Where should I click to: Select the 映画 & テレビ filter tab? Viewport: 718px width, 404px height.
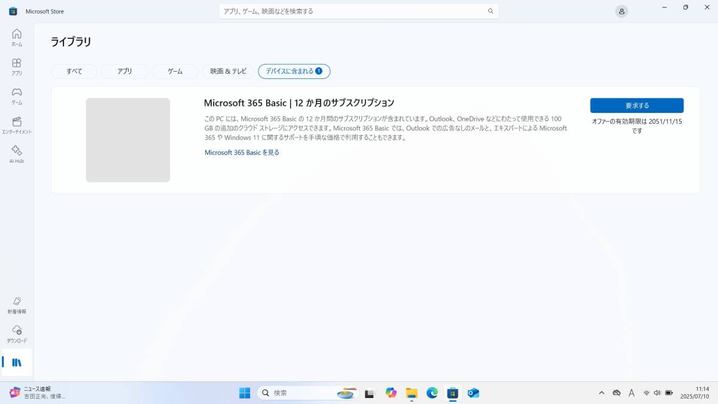click(228, 71)
